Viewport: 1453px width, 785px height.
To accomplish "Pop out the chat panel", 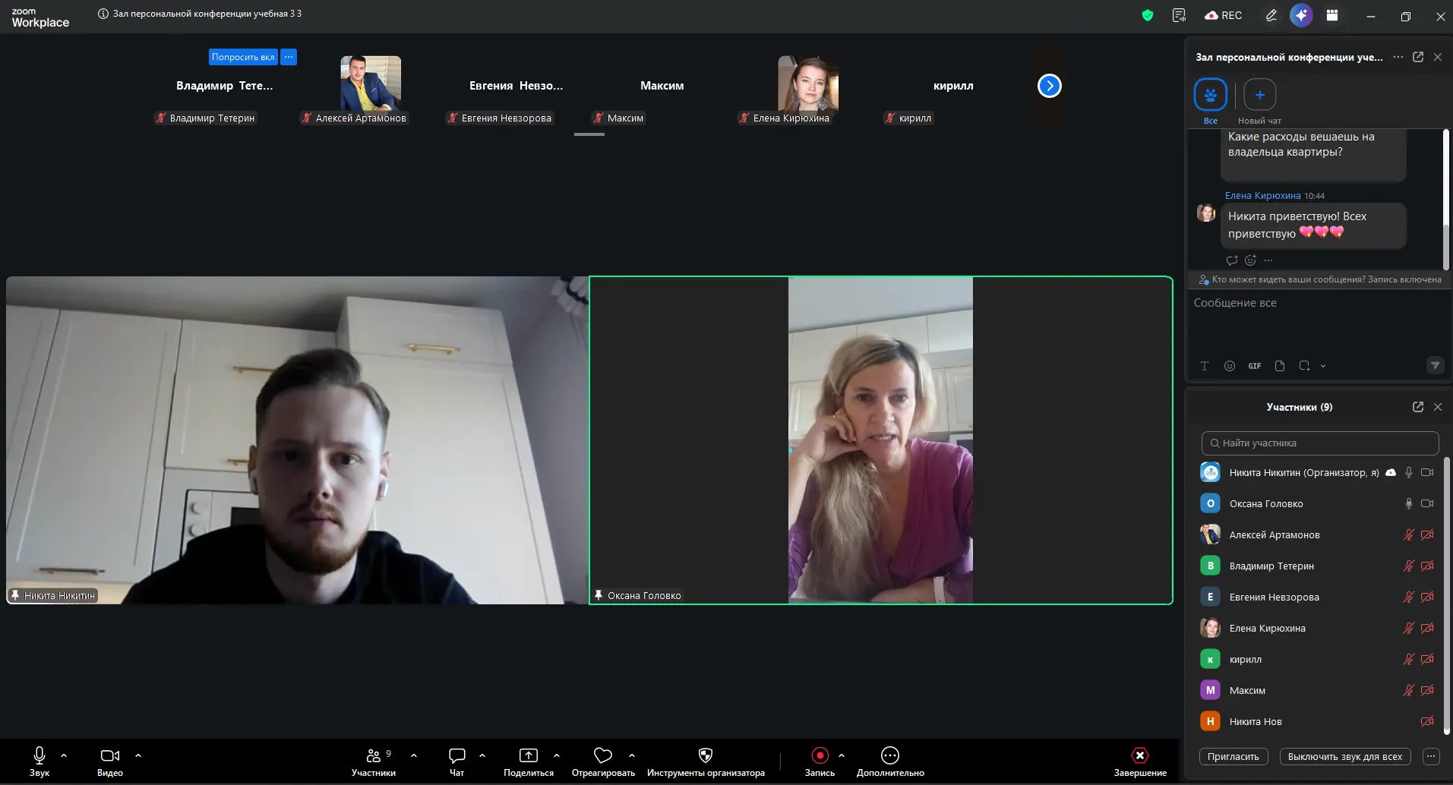I will click(x=1417, y=57).
